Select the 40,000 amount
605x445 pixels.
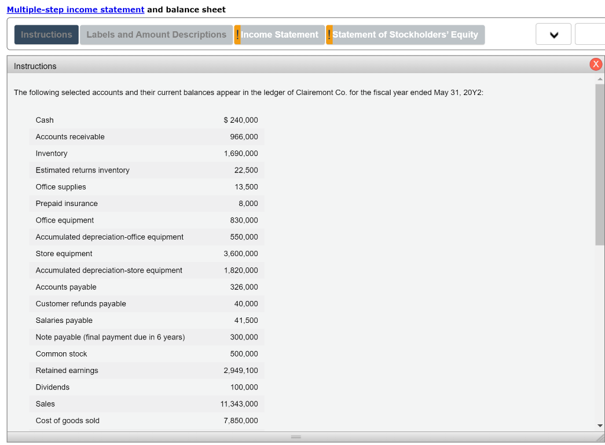[246, 303]
